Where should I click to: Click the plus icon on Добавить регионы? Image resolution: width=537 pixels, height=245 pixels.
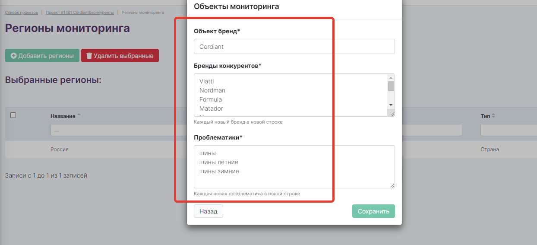pyautogui.click(x=13, y=56)
